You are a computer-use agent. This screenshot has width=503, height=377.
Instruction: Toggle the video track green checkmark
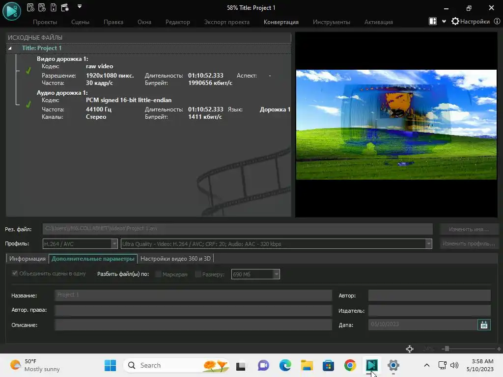(x=28, y=71)
